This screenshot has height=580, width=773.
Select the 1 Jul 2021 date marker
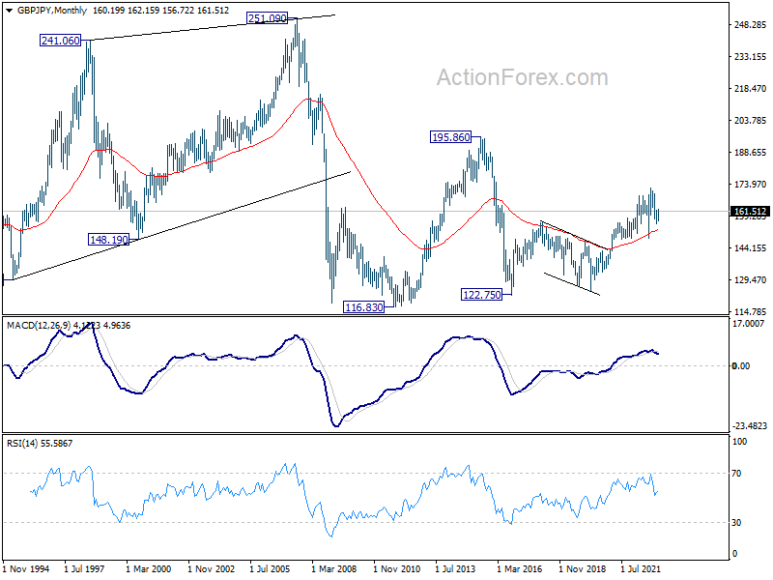(x=641, y=568)
